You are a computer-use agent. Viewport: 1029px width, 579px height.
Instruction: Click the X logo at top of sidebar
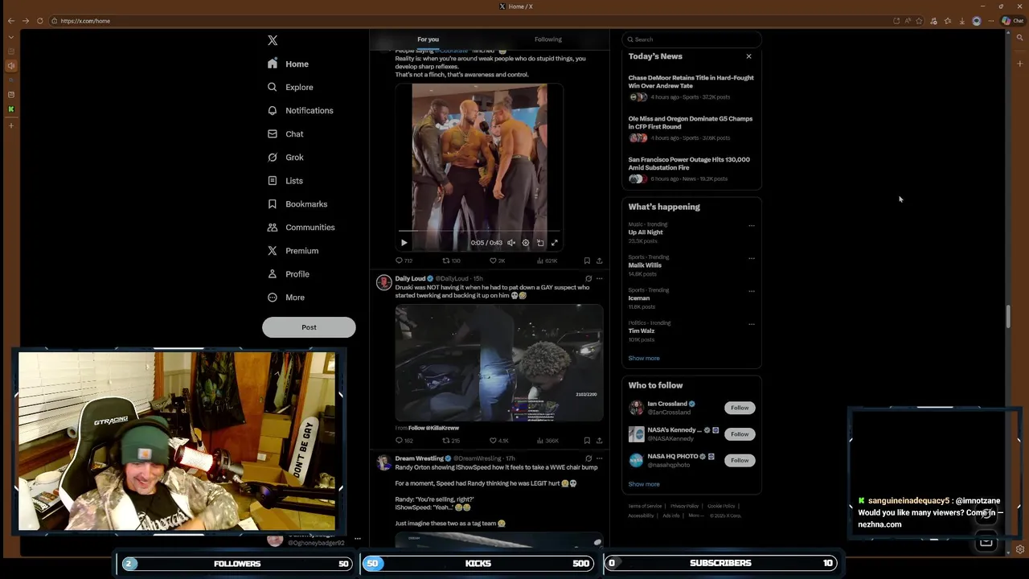(x=273, y=40)
